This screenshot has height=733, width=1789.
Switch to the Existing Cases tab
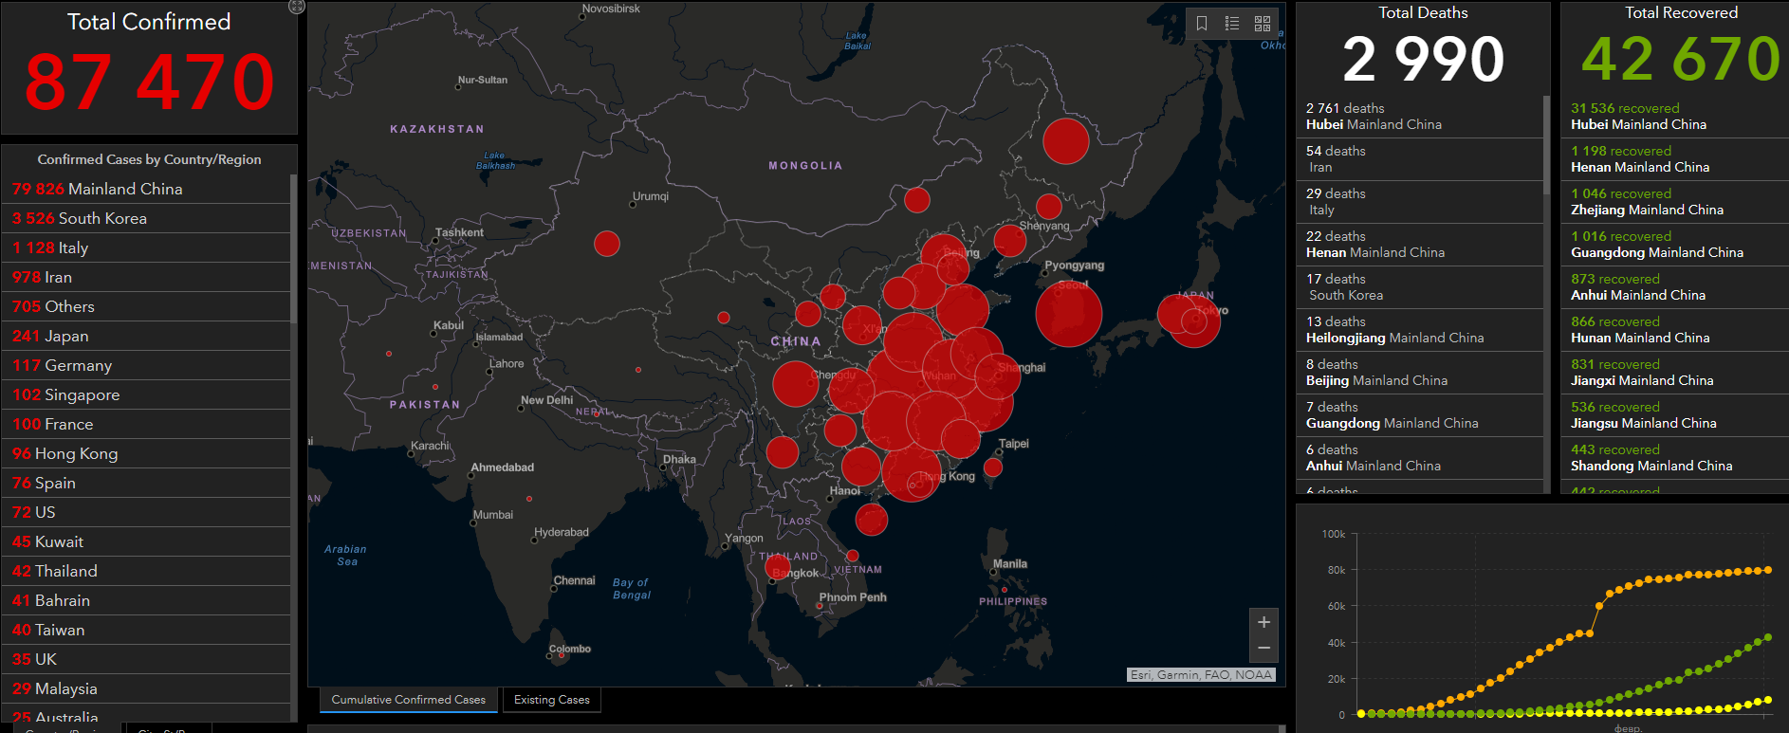coord(551,700)
